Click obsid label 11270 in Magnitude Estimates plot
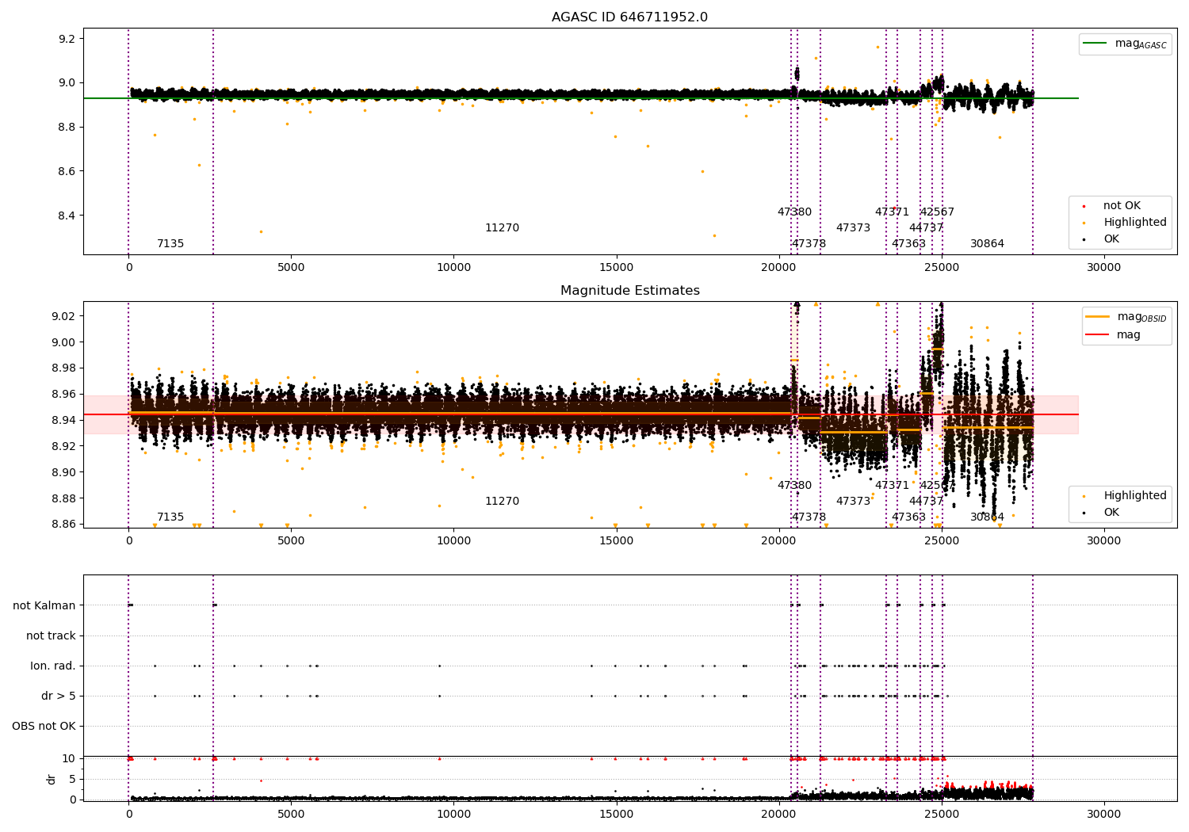This screenshot has height=832, width=1189. click(x=503, y=502)
